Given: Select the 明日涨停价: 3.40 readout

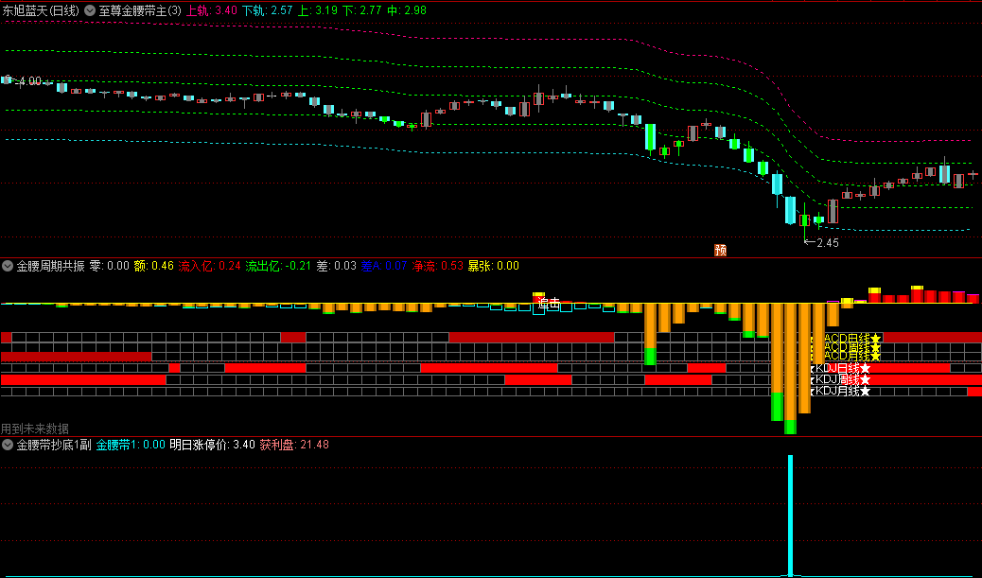Looking at the screenshot, I should coord(212,446).
